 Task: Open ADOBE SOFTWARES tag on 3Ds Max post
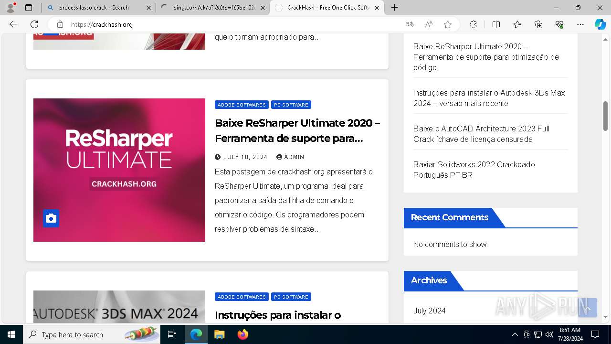[242, 297]
